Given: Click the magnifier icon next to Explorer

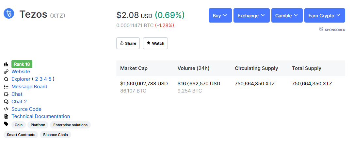Looking at the screenshot, I should (x=6, y=79).
